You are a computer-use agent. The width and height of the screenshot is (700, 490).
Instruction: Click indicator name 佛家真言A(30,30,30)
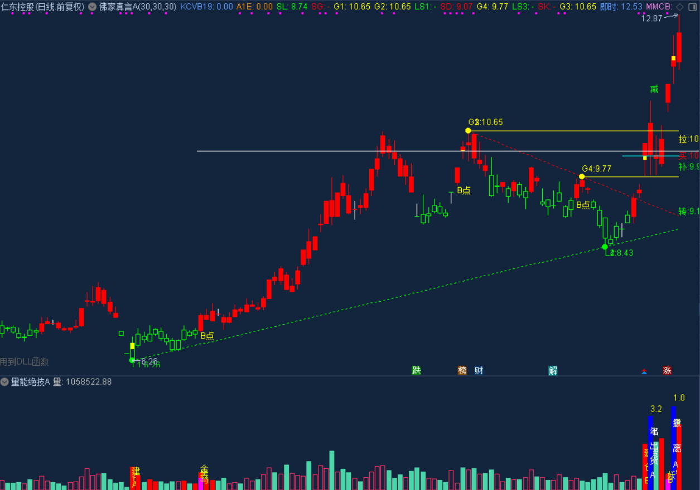138,7
